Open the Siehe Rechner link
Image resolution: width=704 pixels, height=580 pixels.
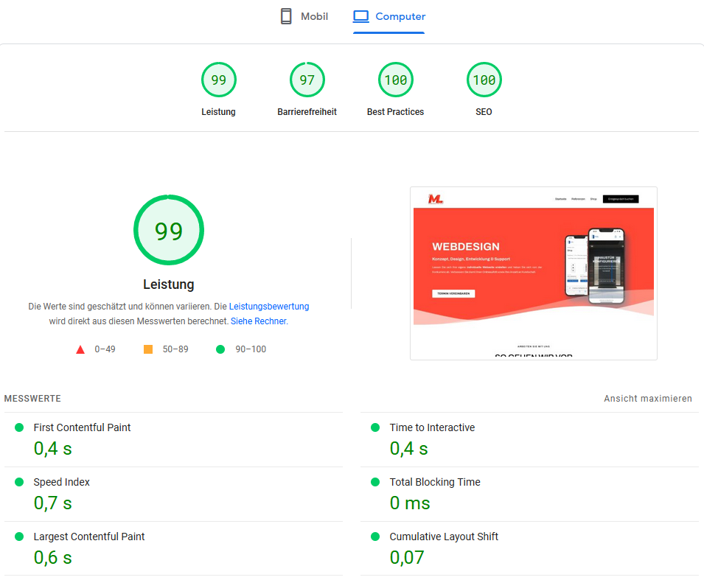click(x=259, y=321)
